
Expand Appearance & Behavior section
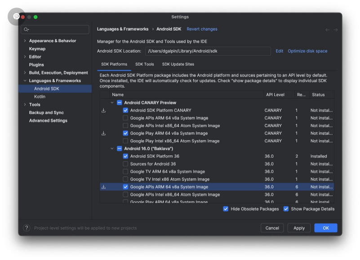pos(25,41)
